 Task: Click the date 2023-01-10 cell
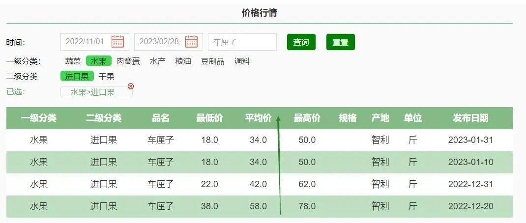pyautogui.click(x=470, y=162)
